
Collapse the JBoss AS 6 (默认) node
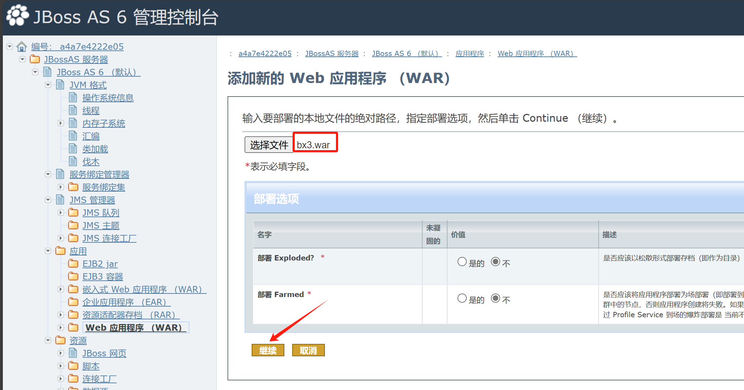pos(35,72)
